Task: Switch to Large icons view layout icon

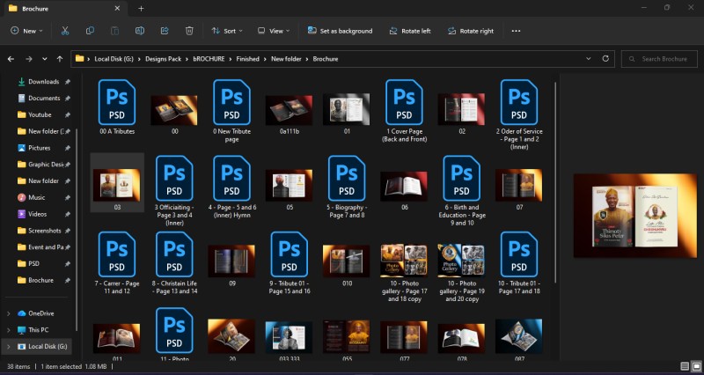Action: tap(696, 366)
